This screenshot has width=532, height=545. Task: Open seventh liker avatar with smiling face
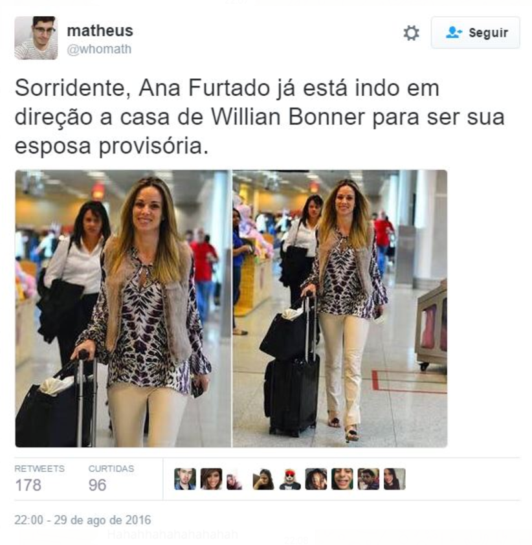tap(342, 479)
